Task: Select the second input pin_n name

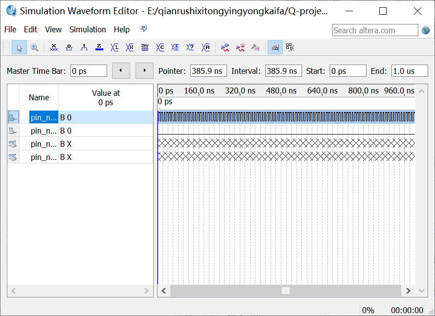Action: [44, 131]
